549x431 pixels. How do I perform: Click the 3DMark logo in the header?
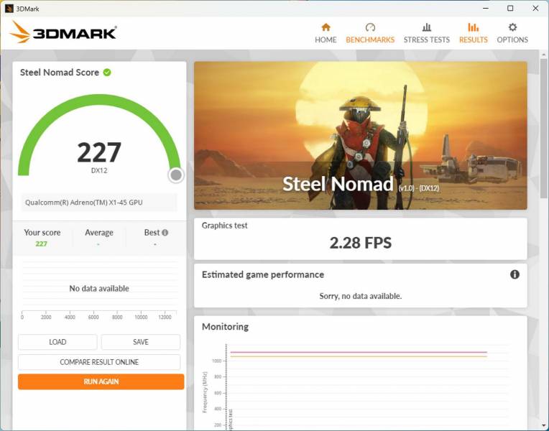click(x=63, y=32)
